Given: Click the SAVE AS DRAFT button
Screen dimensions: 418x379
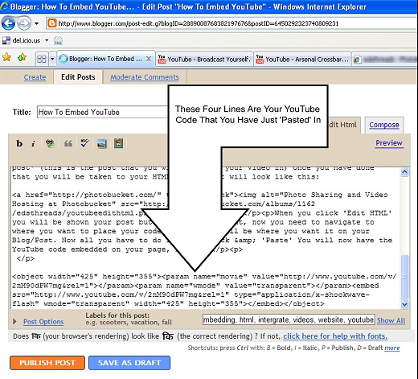Looking at the screenshot, I should 129,363.
